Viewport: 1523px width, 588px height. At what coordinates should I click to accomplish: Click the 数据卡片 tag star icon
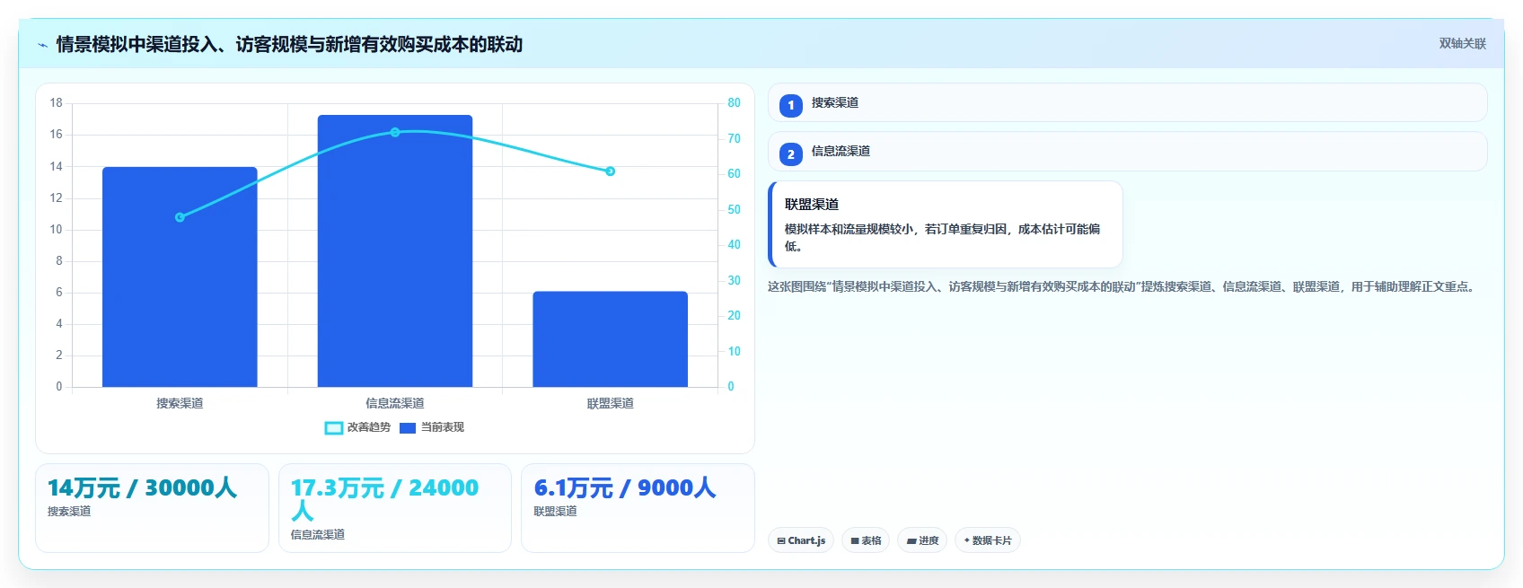pos(967,540)
